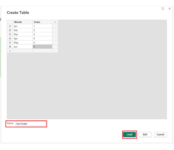Select row header number 1
The height and width of the screenshot is (150, 174).
click(x=10, y=26)
